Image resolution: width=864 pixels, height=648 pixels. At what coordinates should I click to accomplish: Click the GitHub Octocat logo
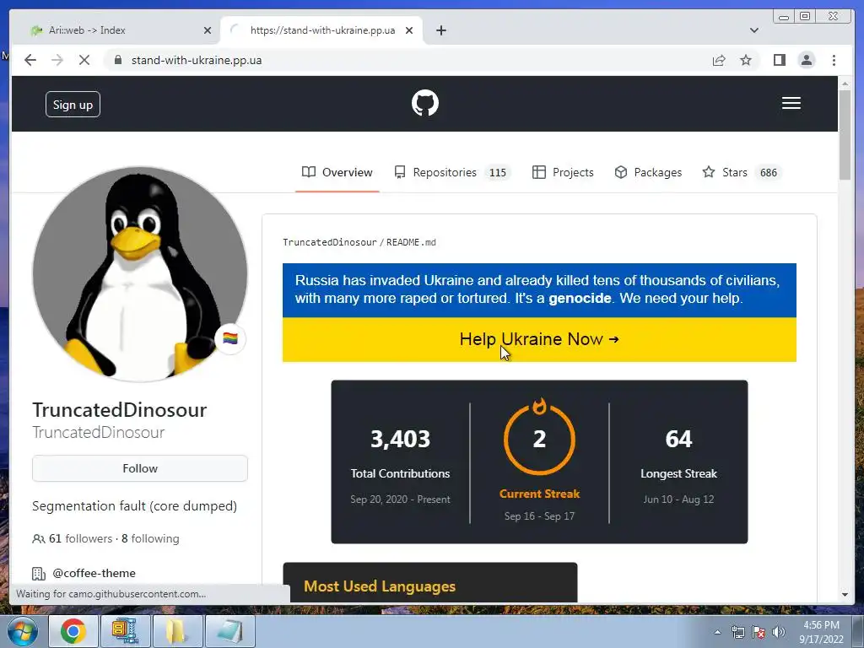coord(425,103)
